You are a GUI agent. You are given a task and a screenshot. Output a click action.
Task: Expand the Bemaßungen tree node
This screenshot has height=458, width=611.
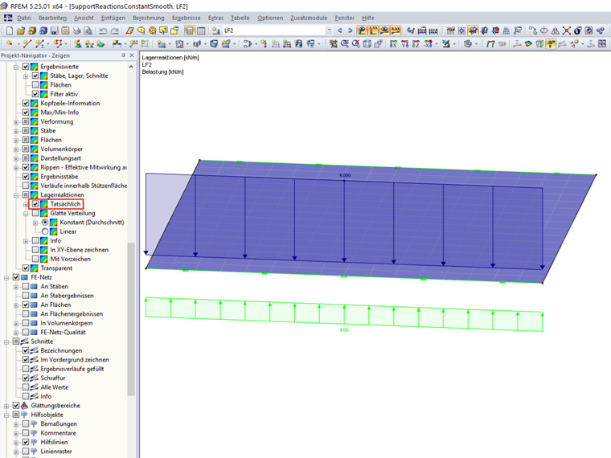tap(16, 424)
